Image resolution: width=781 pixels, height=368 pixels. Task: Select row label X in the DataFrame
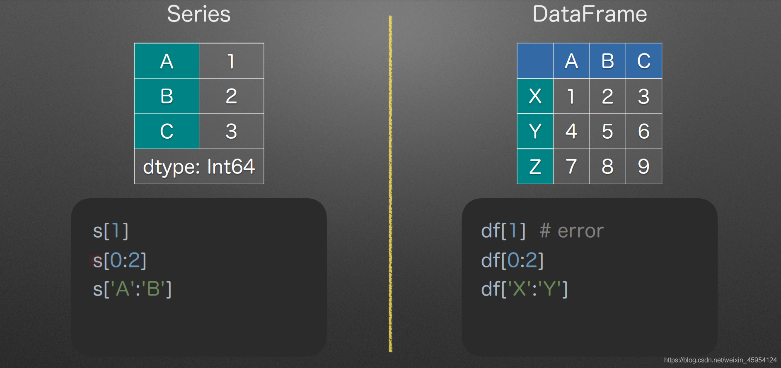click(x=535, y=96)
